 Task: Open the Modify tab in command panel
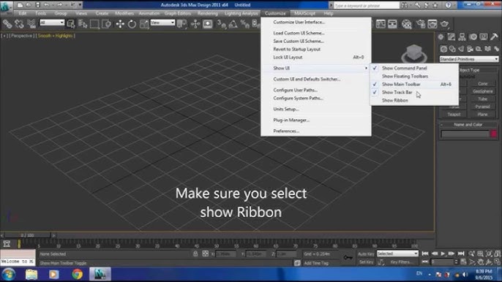452,37
